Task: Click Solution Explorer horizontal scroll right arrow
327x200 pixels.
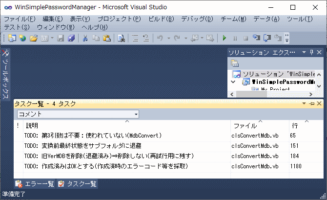Action: [x=311, y=94]
